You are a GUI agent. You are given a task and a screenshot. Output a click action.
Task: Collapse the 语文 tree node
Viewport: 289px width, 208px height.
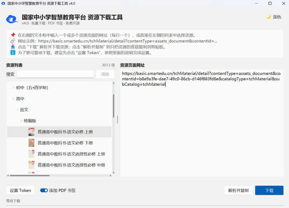[x=17, y=110]
